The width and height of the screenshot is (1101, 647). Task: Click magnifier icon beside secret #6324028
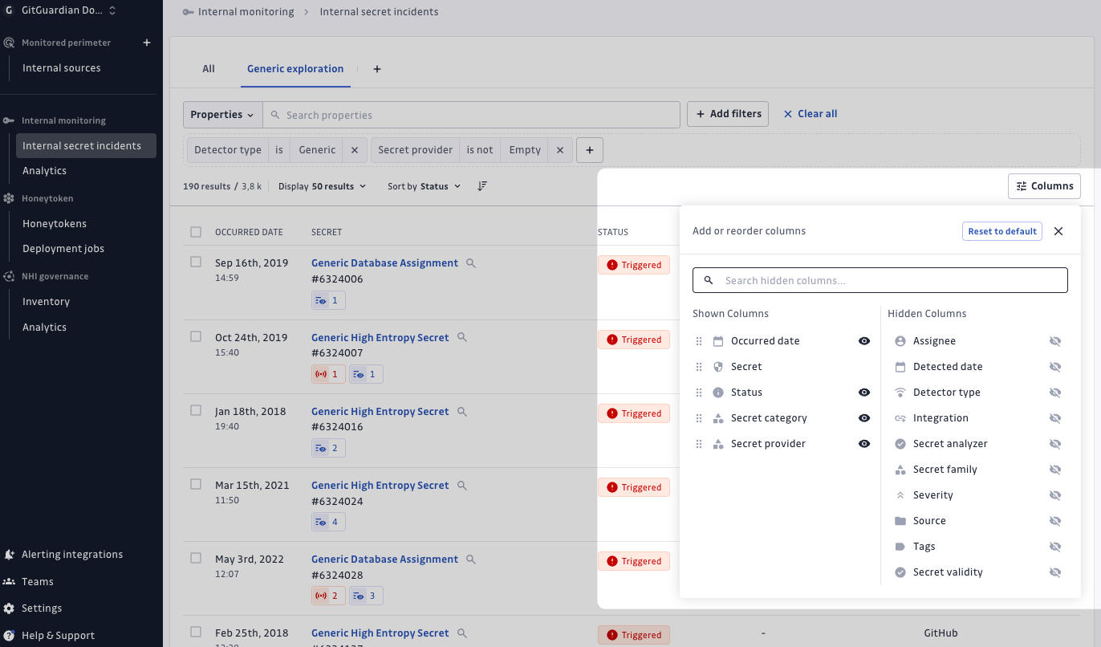tap(471, 560)
